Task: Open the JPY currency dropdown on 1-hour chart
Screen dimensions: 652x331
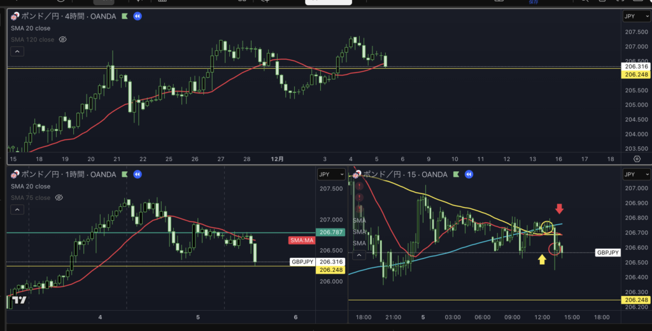Action: [x=330, y=174]
